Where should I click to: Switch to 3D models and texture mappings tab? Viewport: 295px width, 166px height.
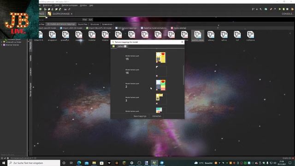coord(61,24)
